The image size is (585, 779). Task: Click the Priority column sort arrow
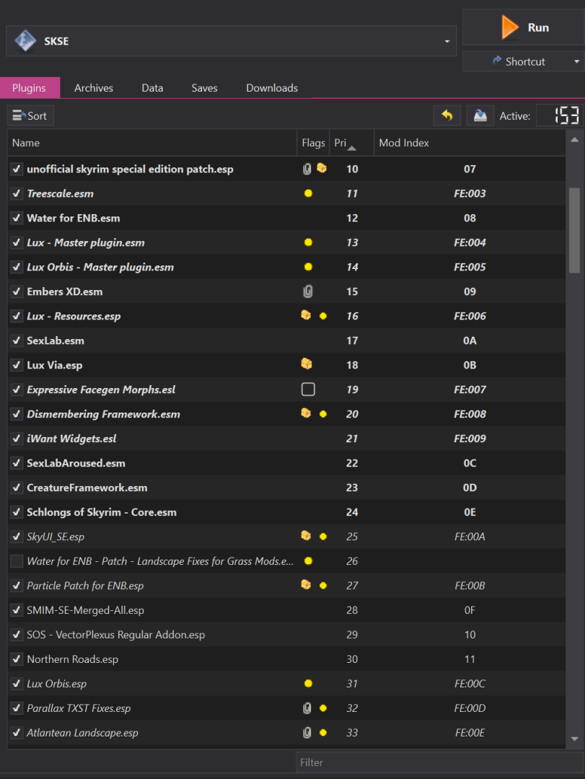352,148
